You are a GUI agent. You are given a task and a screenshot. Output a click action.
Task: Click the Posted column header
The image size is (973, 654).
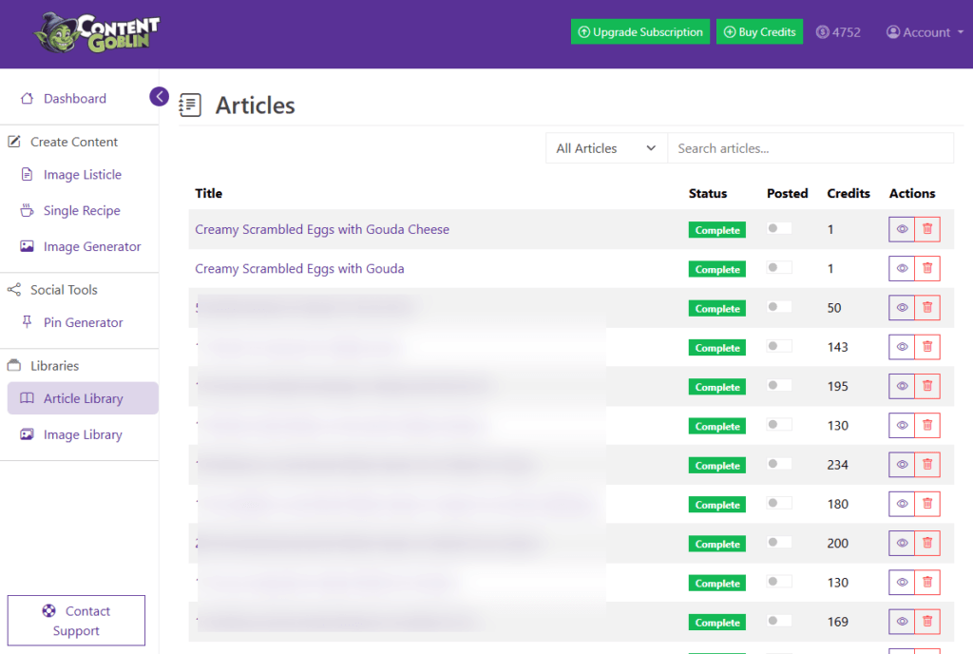click(787, 193)
